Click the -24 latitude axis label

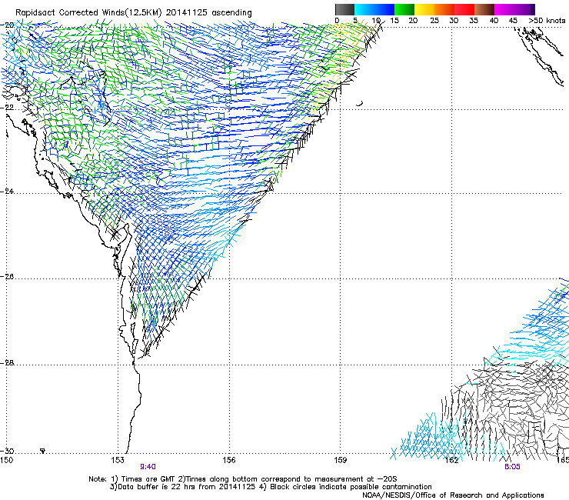(8, 191)
